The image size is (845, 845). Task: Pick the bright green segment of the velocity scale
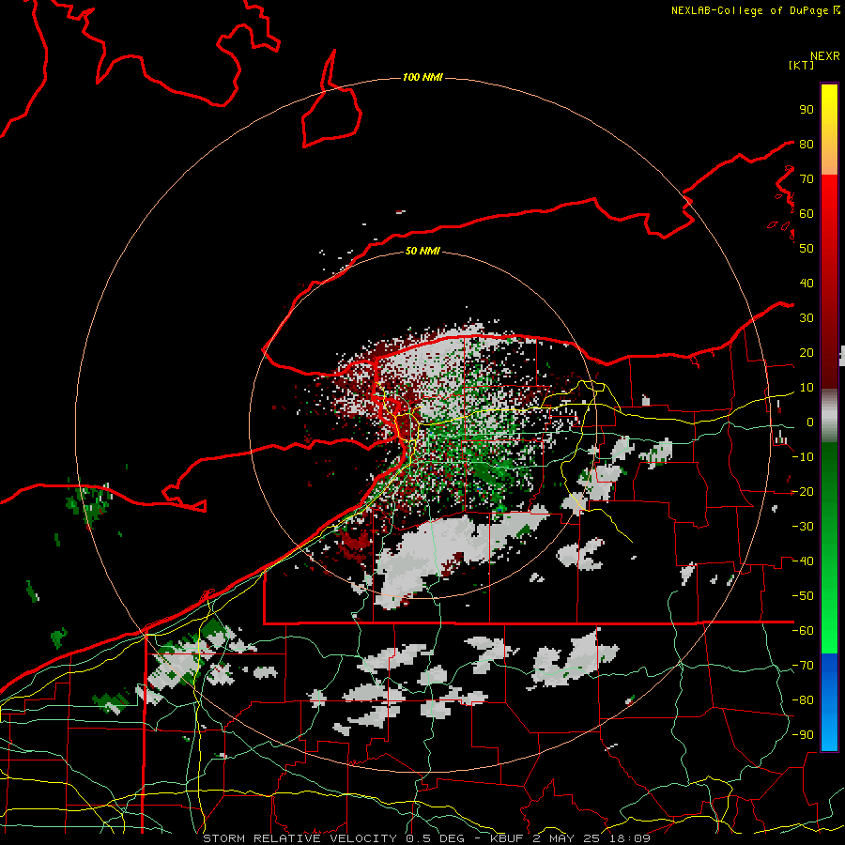[829, 547]
